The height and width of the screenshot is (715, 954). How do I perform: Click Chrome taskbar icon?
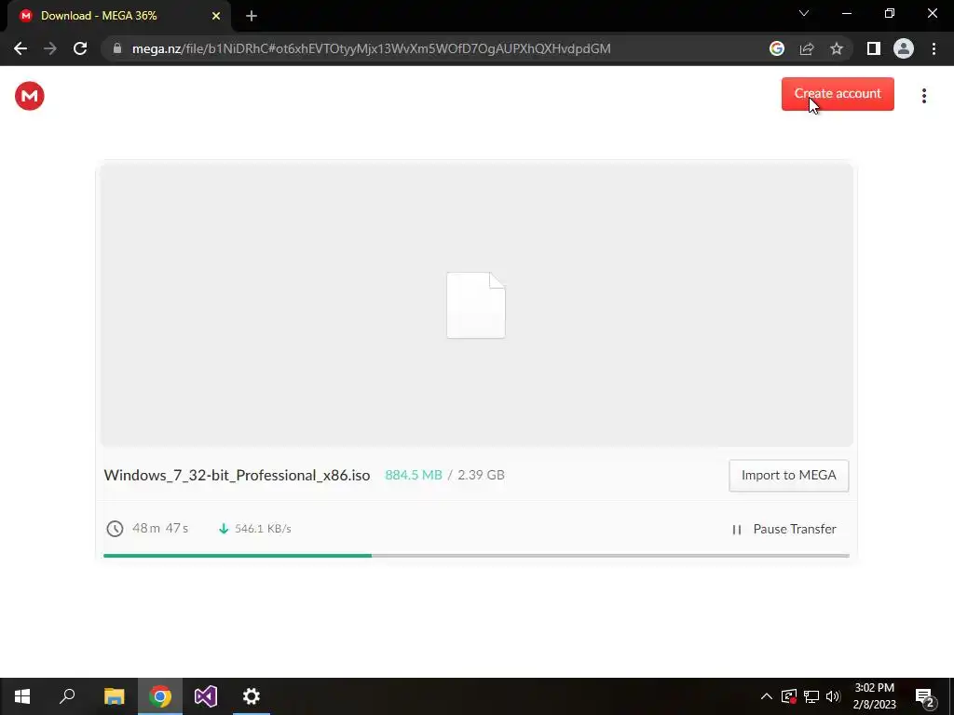160,696
